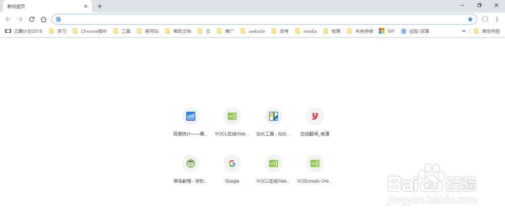
Task: Open the 其他书签 folder
Action: click(487, 31)
